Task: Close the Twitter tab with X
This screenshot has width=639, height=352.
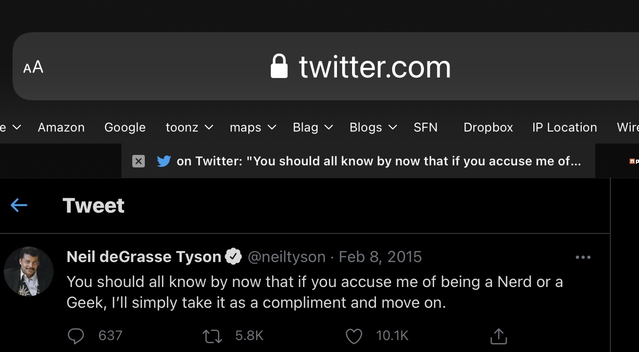Action: pos(138,161)
